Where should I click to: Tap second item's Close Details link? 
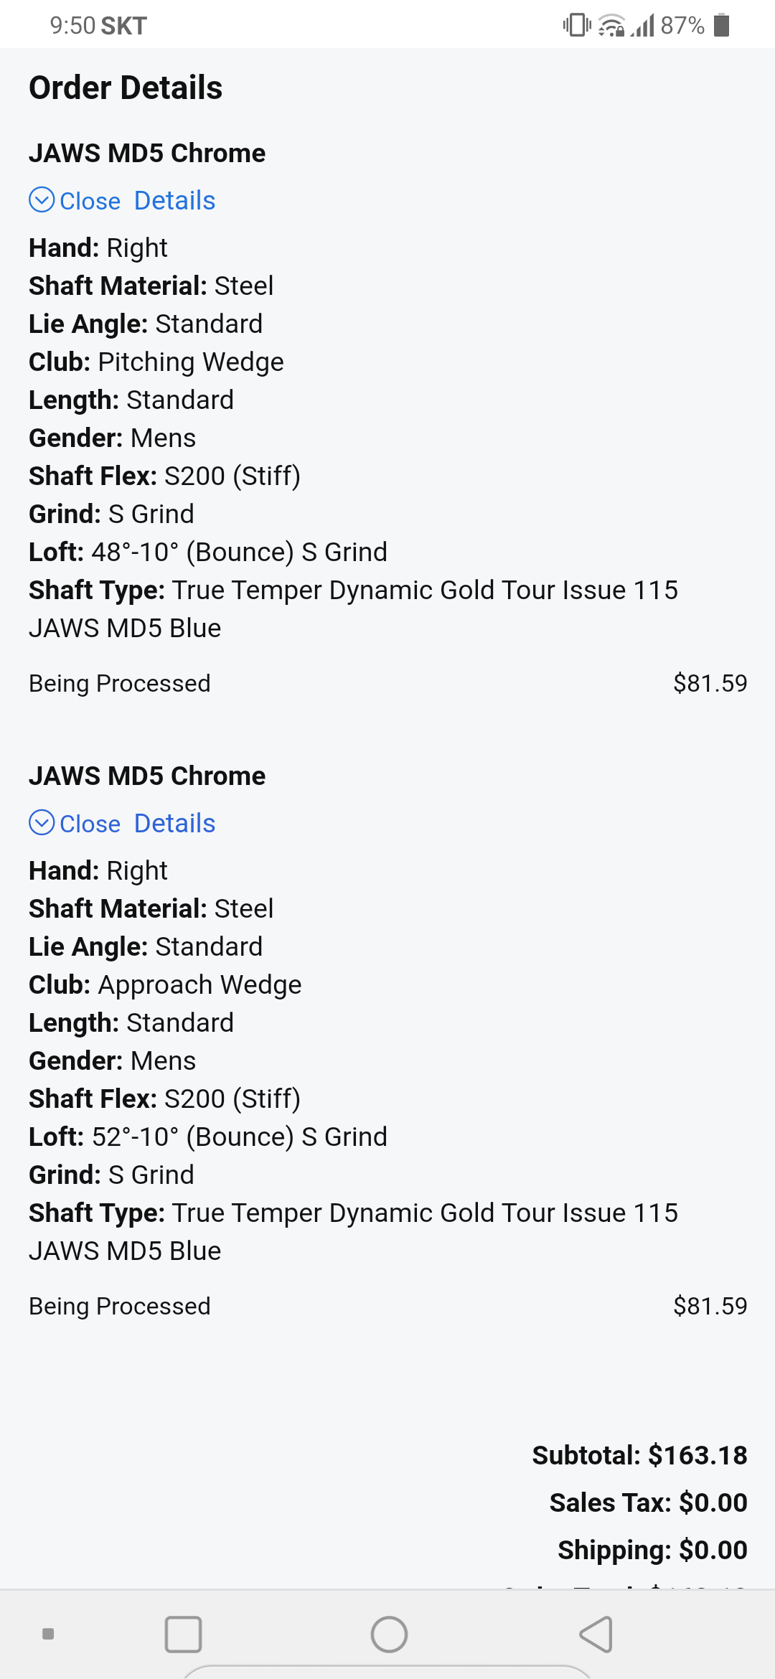(137, 824)
